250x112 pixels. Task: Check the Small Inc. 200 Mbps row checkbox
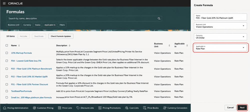(x=7, y=97)
